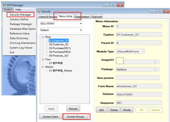Click the ImageUrl browse ellipsis button
This screenshot has height=122, width=170.
157,62
